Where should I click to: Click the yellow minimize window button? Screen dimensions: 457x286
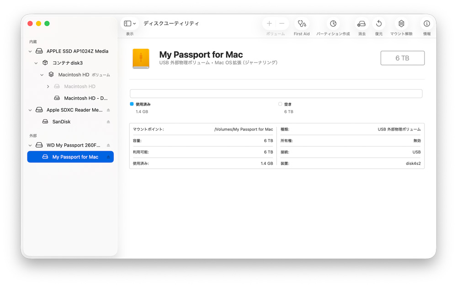38,24
